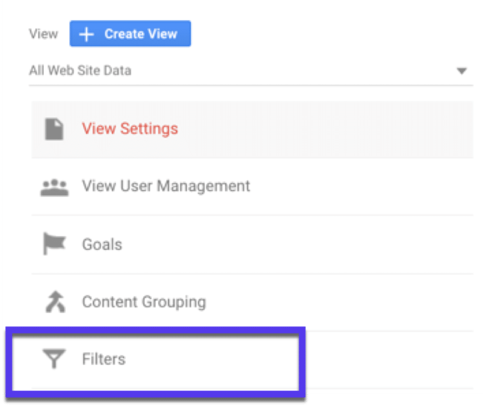Open the Filters section
This screenshot has height=407, width=483.
[103, 358]
